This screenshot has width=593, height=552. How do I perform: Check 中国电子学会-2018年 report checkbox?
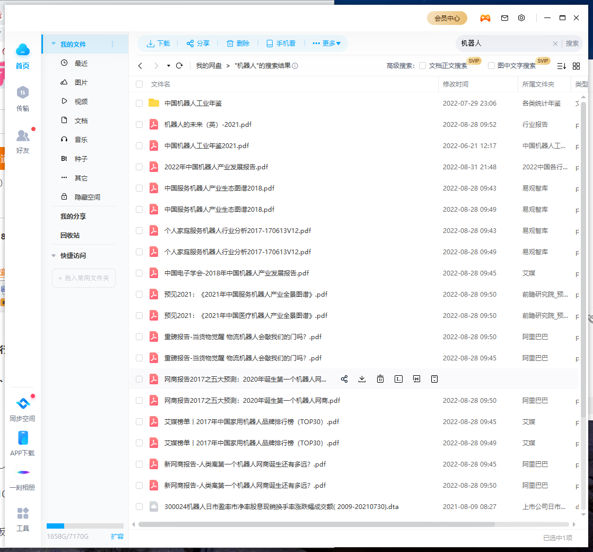[139, 273]
